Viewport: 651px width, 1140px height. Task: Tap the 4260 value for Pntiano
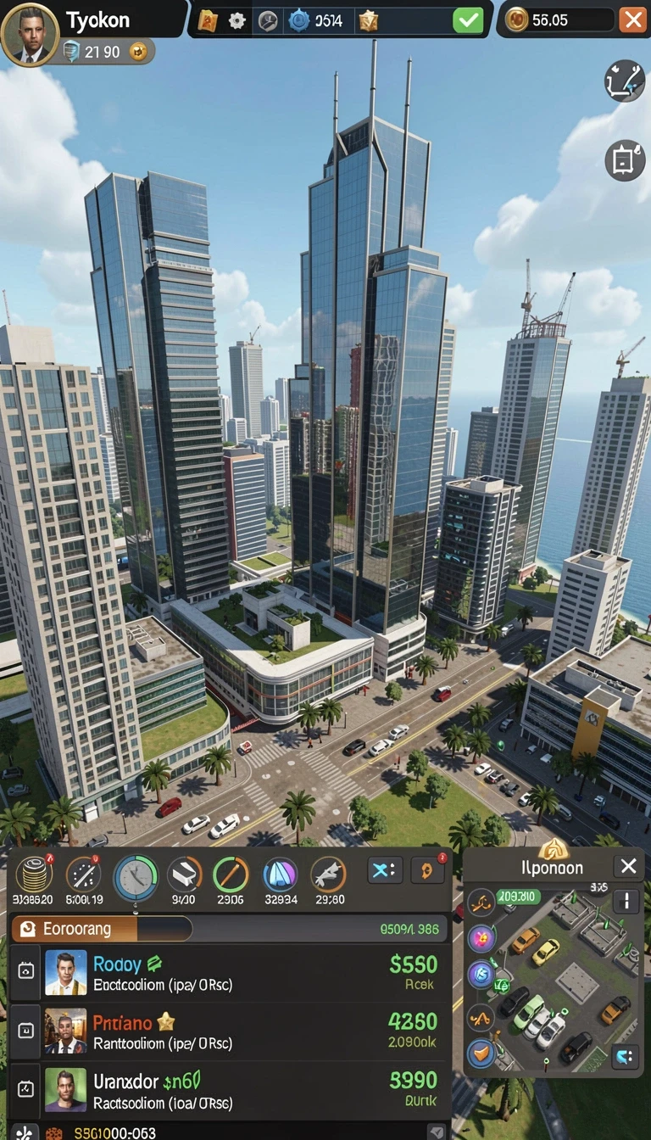tap(413, 1021)
